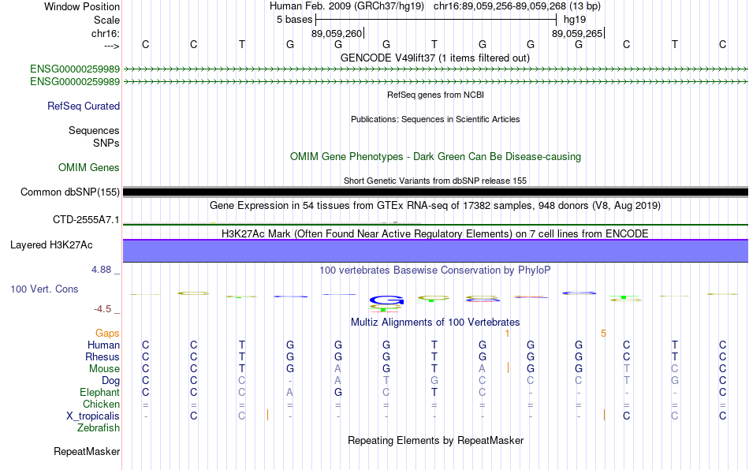Click Publications: Sequences in Scientific Articles title
The height and width of the screenshot is (470, 749).
click(435, 119)
